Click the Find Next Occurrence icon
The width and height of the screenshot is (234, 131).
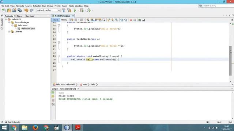[x=96, y=20]
